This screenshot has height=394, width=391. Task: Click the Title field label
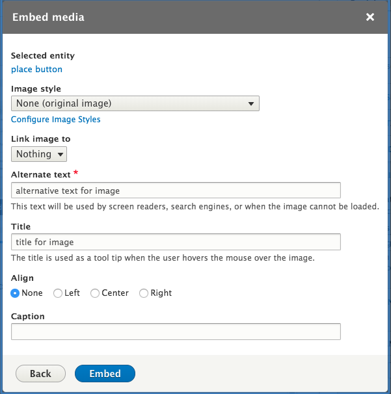click(21, 226)
